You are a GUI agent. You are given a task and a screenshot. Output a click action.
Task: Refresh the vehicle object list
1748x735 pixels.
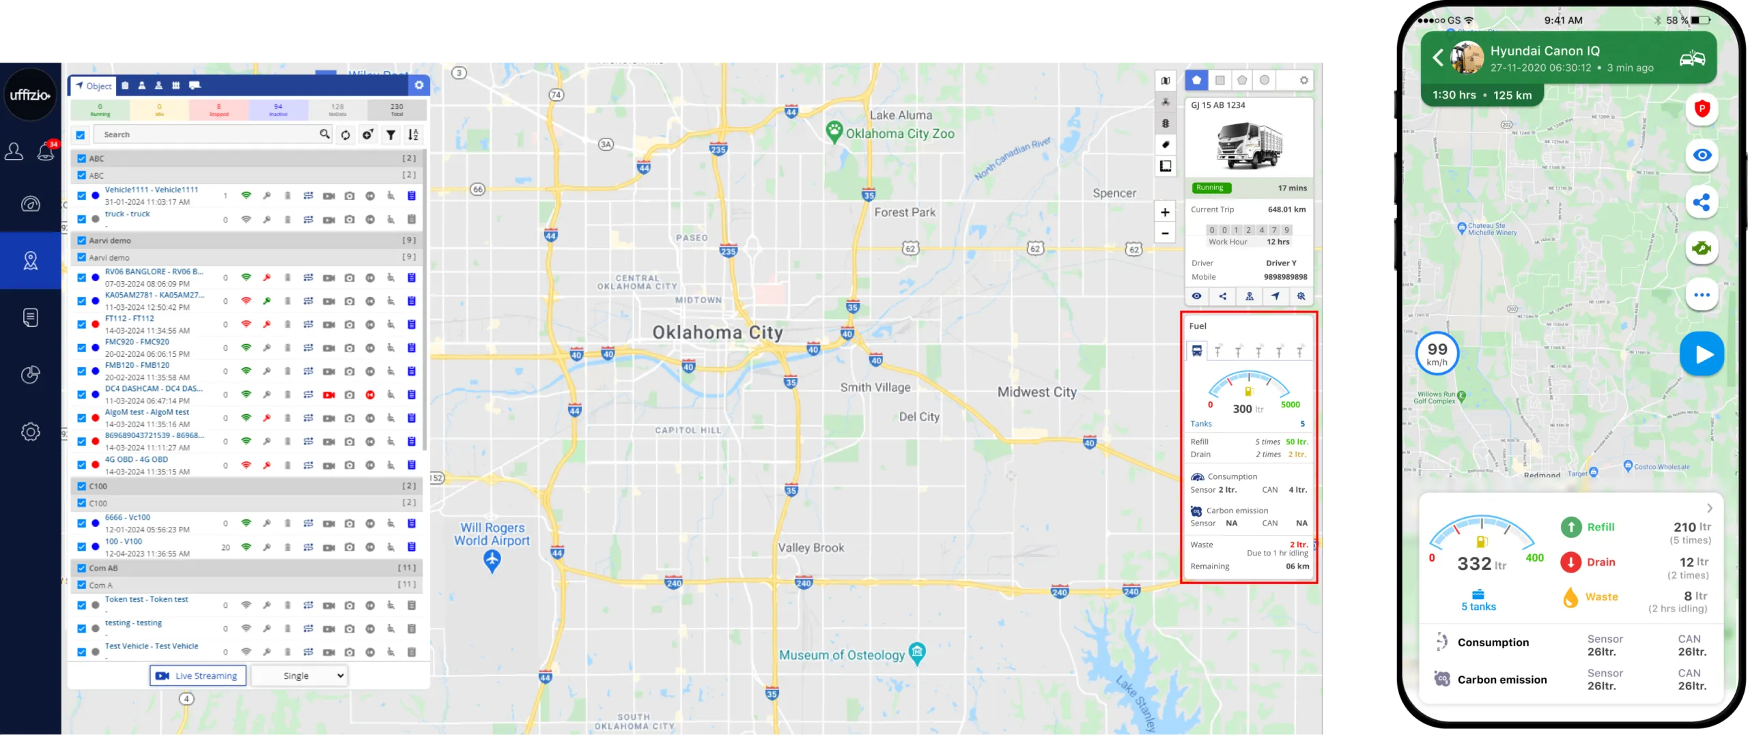346,135
